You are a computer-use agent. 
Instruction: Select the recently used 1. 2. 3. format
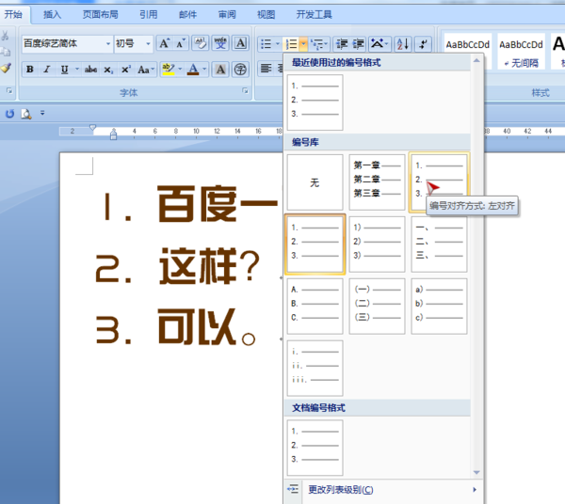point(315,102)
